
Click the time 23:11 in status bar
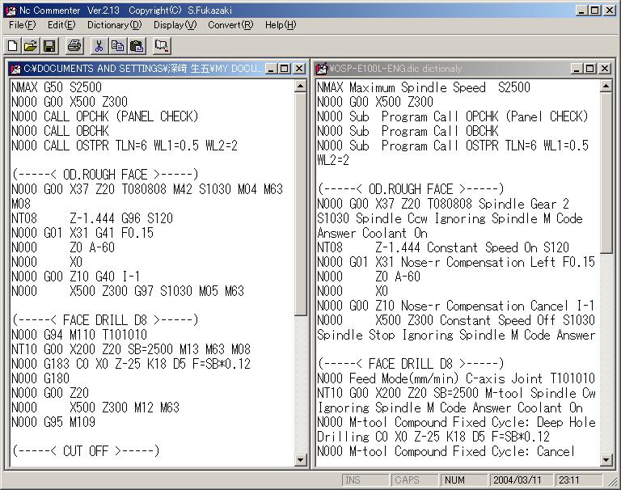578,480
